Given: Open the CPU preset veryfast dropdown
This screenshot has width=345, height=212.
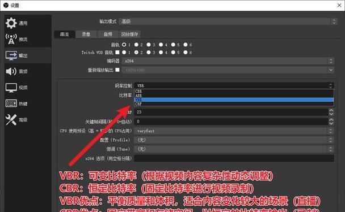Looking at the screenshot, I should pos(234,131).
